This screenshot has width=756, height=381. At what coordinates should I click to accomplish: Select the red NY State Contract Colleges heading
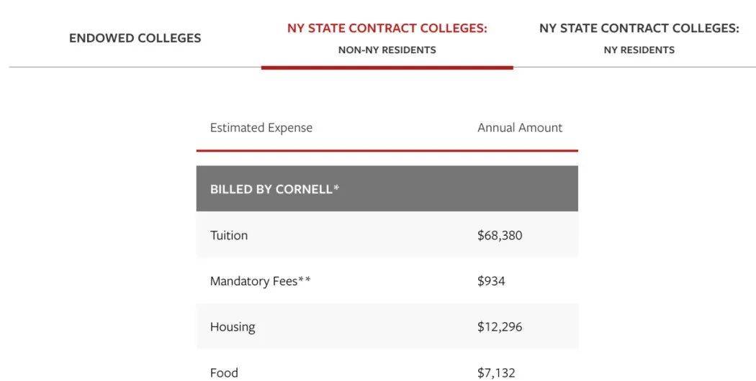pos(387,29)
